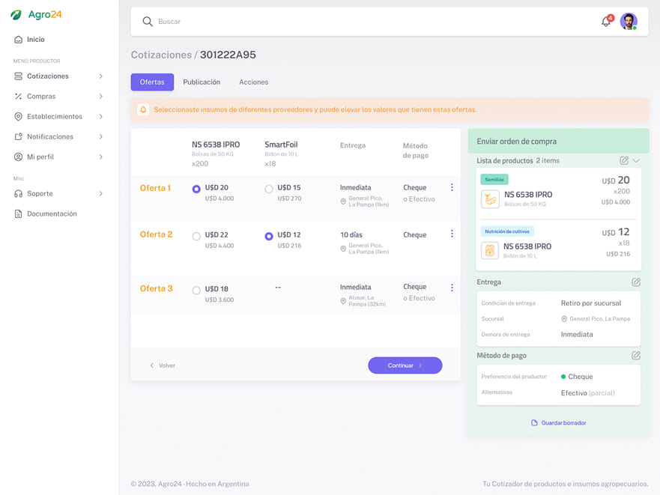This screenshot has width=660, height=495.
Task: Click the Oferta 3 row label
Action: [x=156, y=288]
